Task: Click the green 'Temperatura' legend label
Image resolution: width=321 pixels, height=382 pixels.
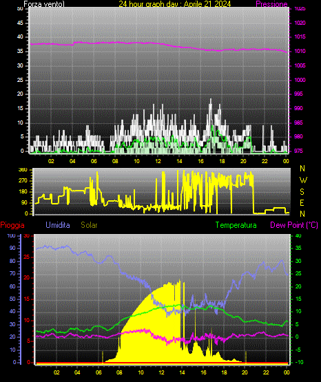Action: point(236,225)
